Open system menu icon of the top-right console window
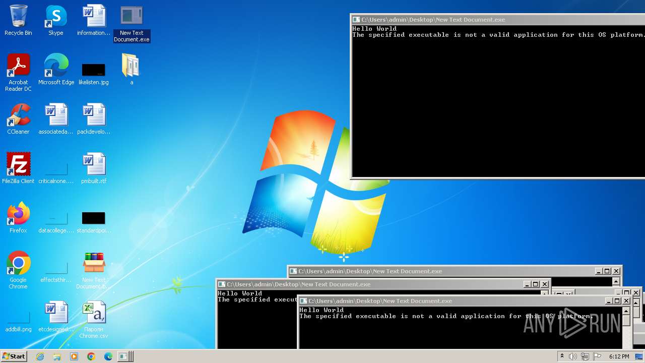 pos(356,20)
